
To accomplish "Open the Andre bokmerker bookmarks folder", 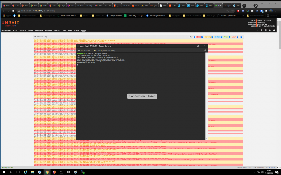I will [255, 15].
